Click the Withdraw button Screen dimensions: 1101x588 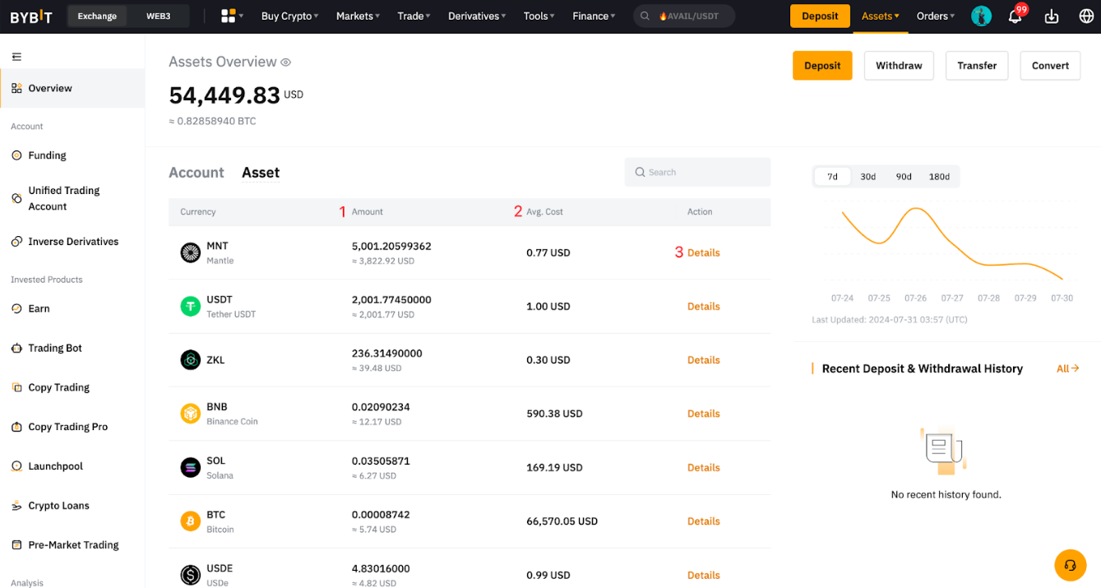coord(899,66)
